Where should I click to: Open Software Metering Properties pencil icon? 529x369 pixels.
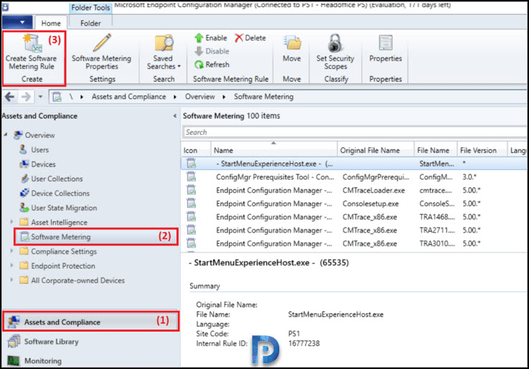(102, 42)
